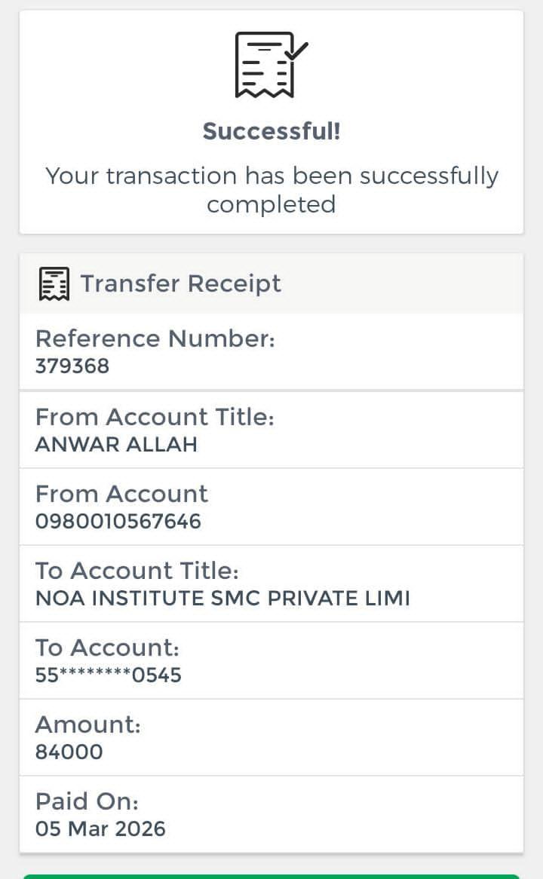Click the To Account Title label
The image size is (543, 879).
pos(137,571)
